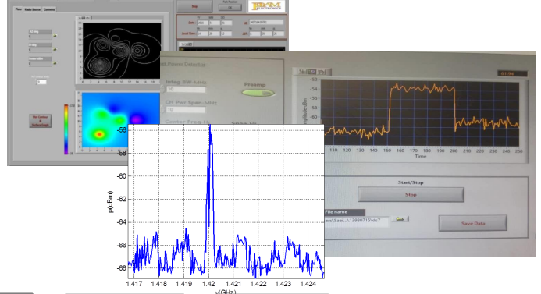Click the contour plot's graph palette
Image resolution: width=541 pixels, height=294 pixels.
click(84, 18)
